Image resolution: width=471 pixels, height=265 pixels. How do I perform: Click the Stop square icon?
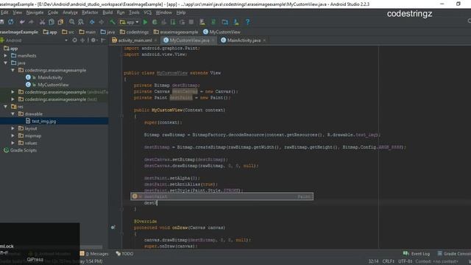coord(191,22)
